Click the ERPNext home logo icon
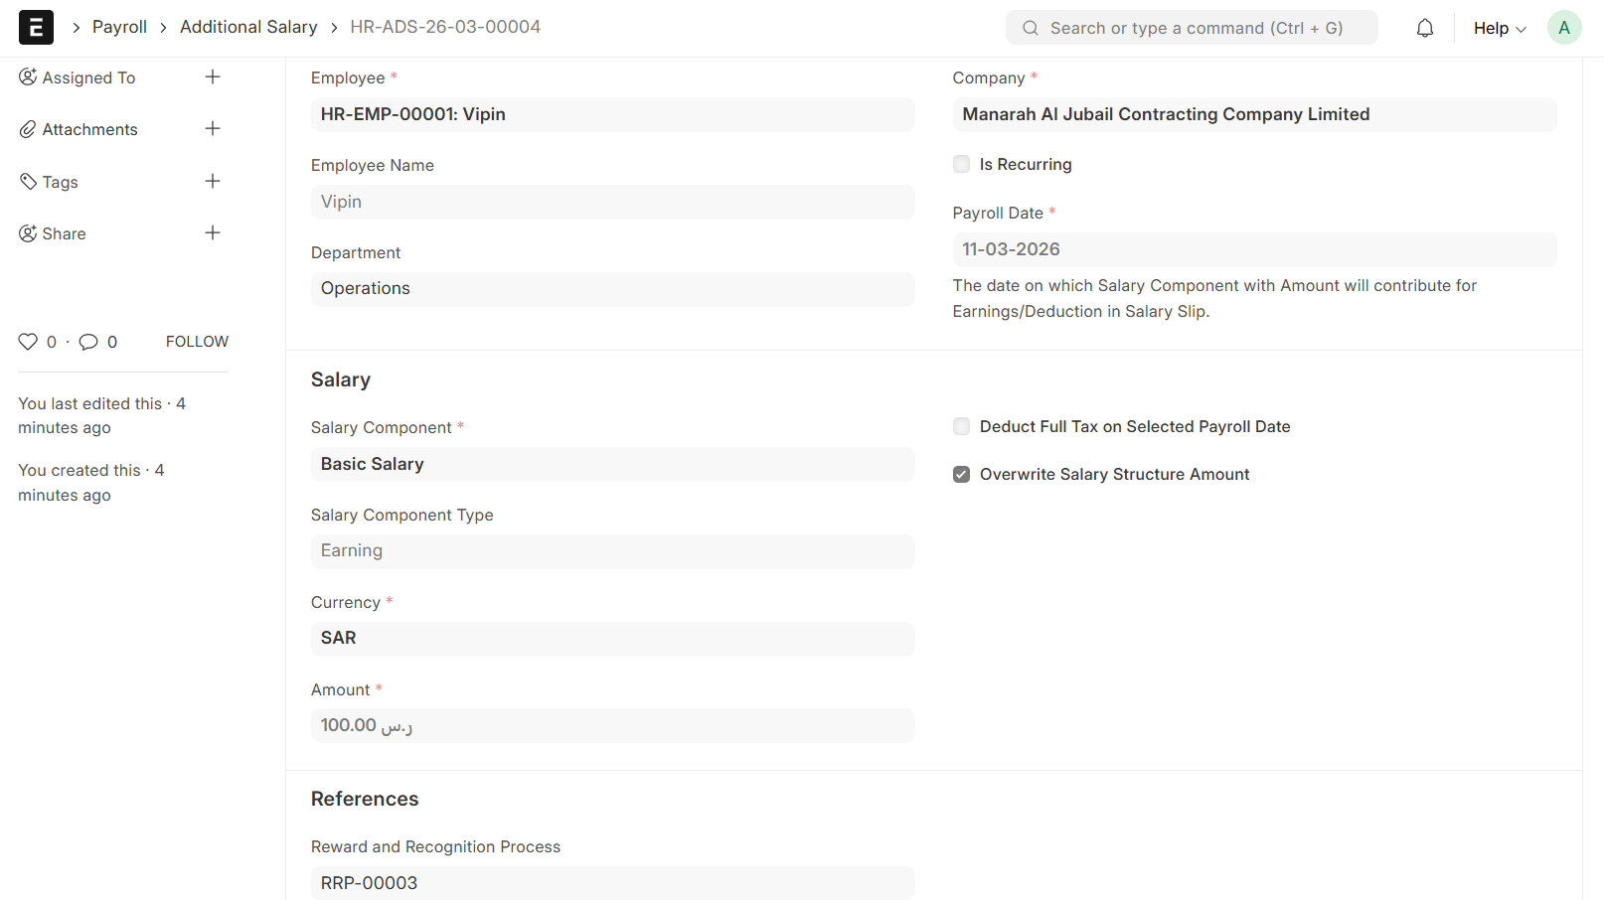The image size is (1604, 900). pyautogui.click(x=36, y=28)
